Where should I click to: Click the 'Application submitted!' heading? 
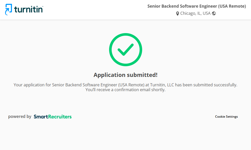(125, 75)
